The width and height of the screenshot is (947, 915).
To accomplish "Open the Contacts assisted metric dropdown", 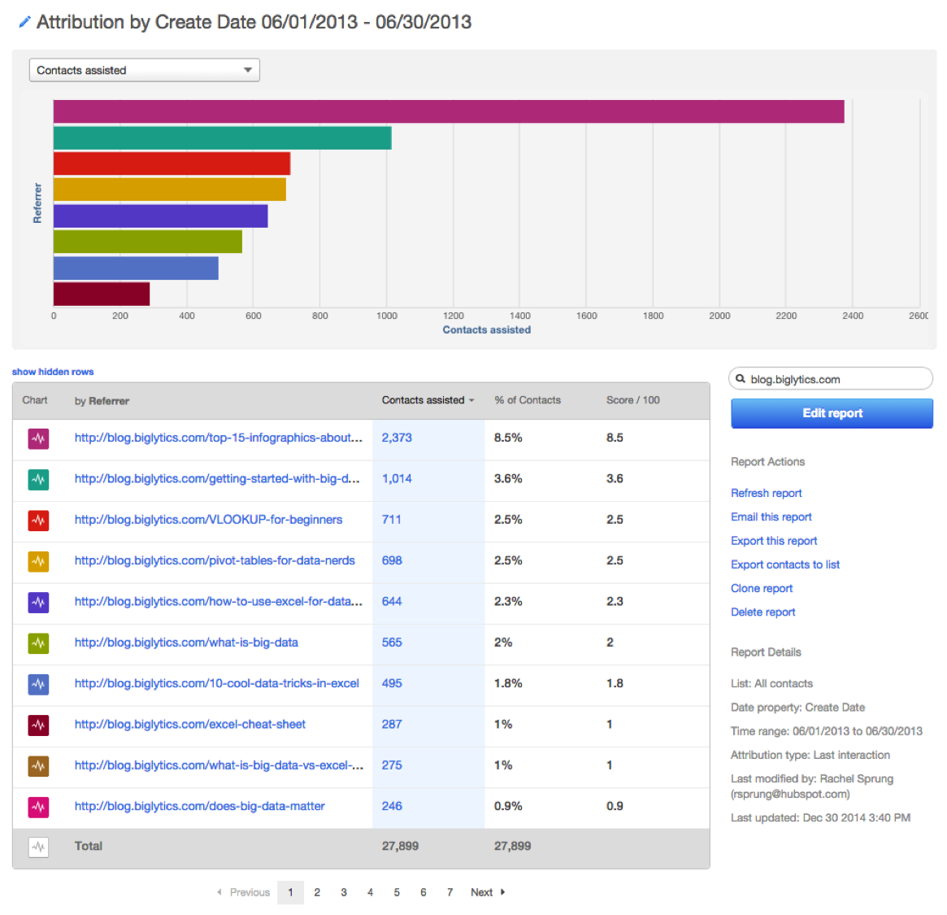I will (144, 71).
